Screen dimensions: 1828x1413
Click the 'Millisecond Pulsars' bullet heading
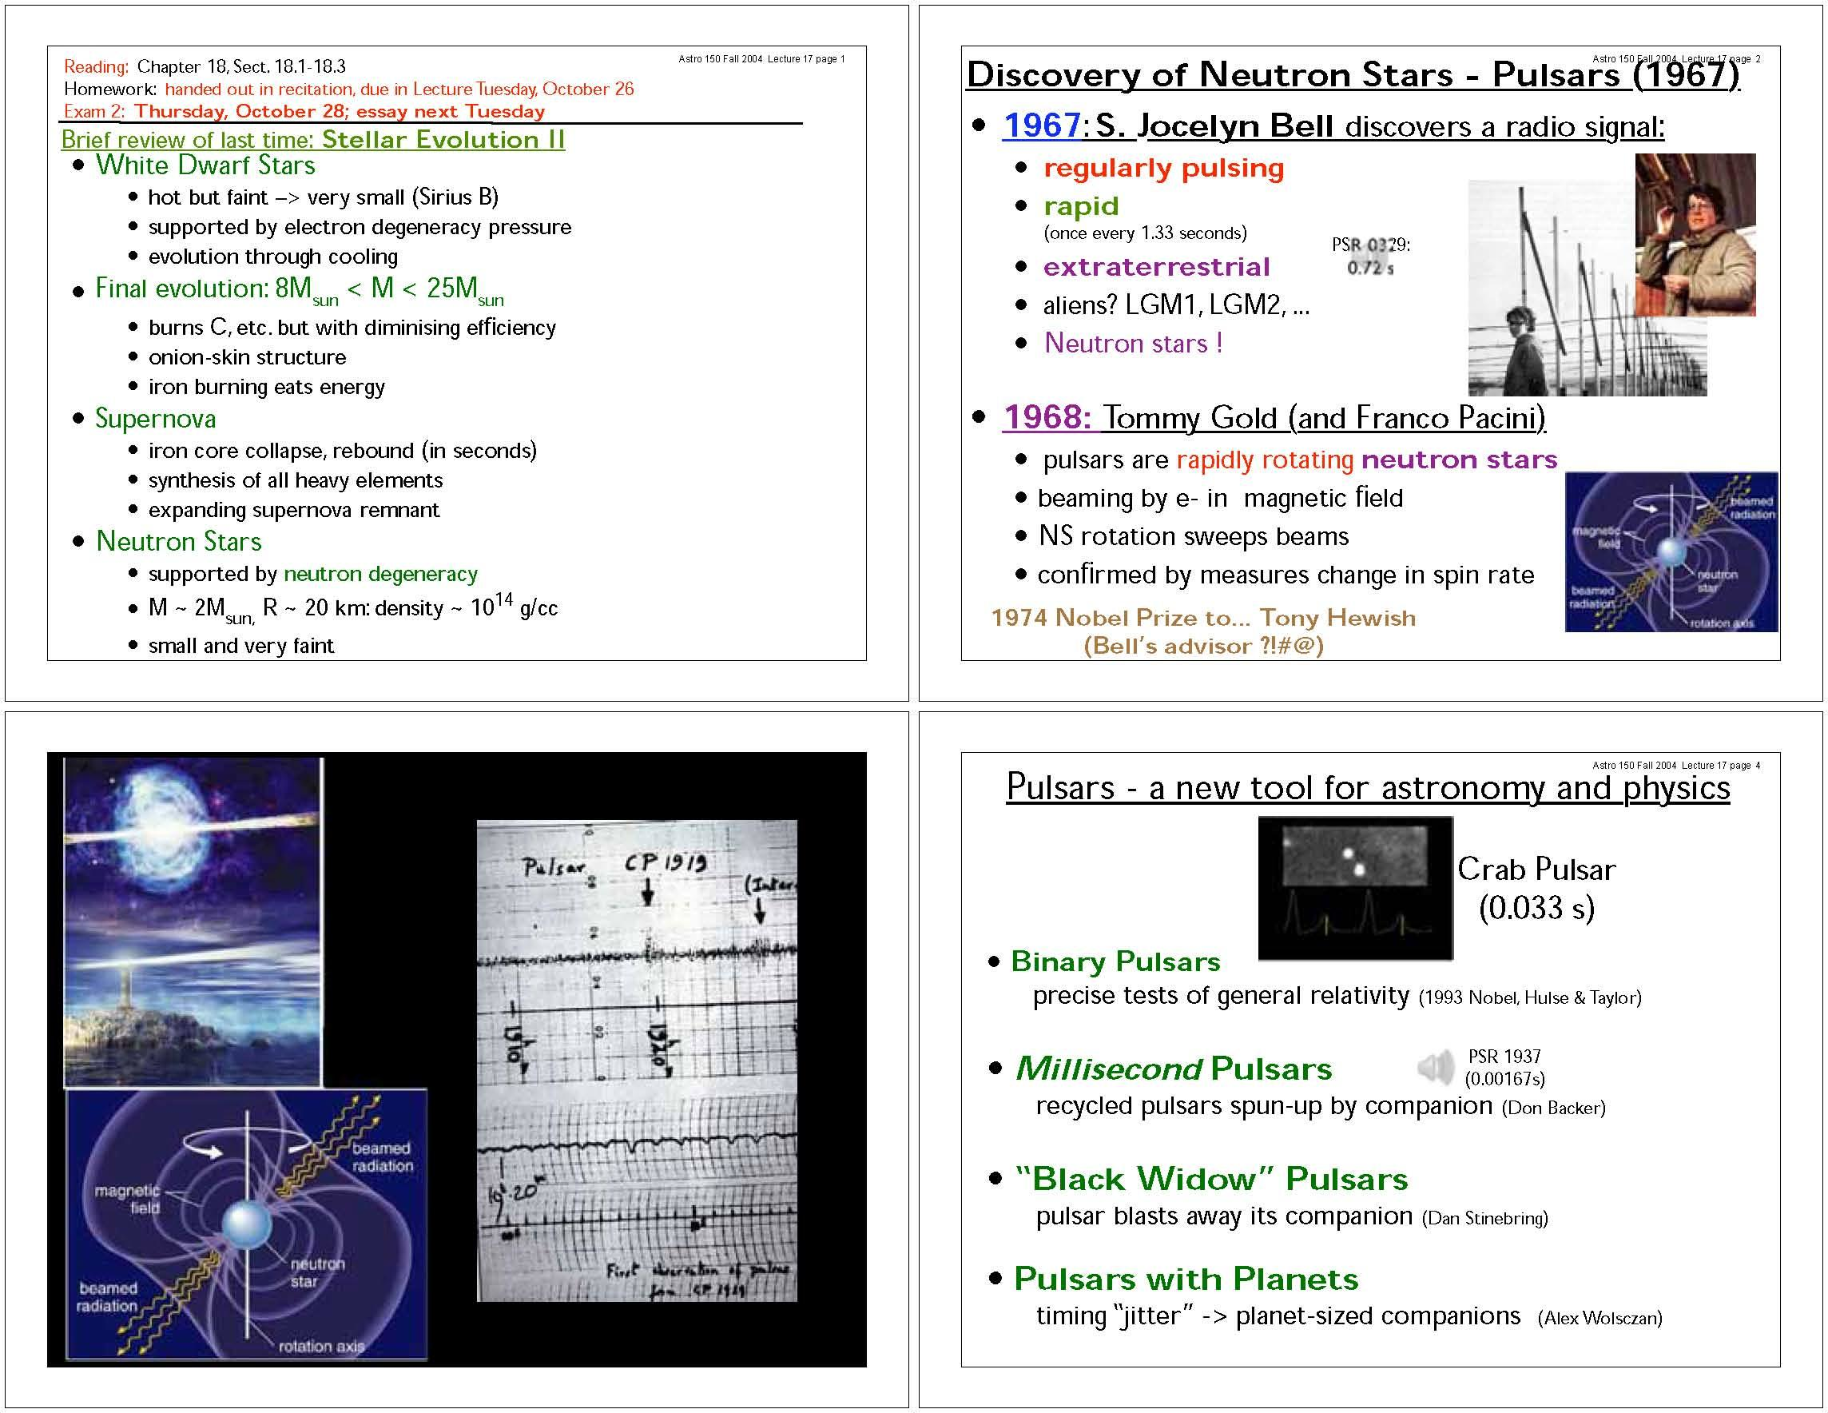(1173, 1068)
